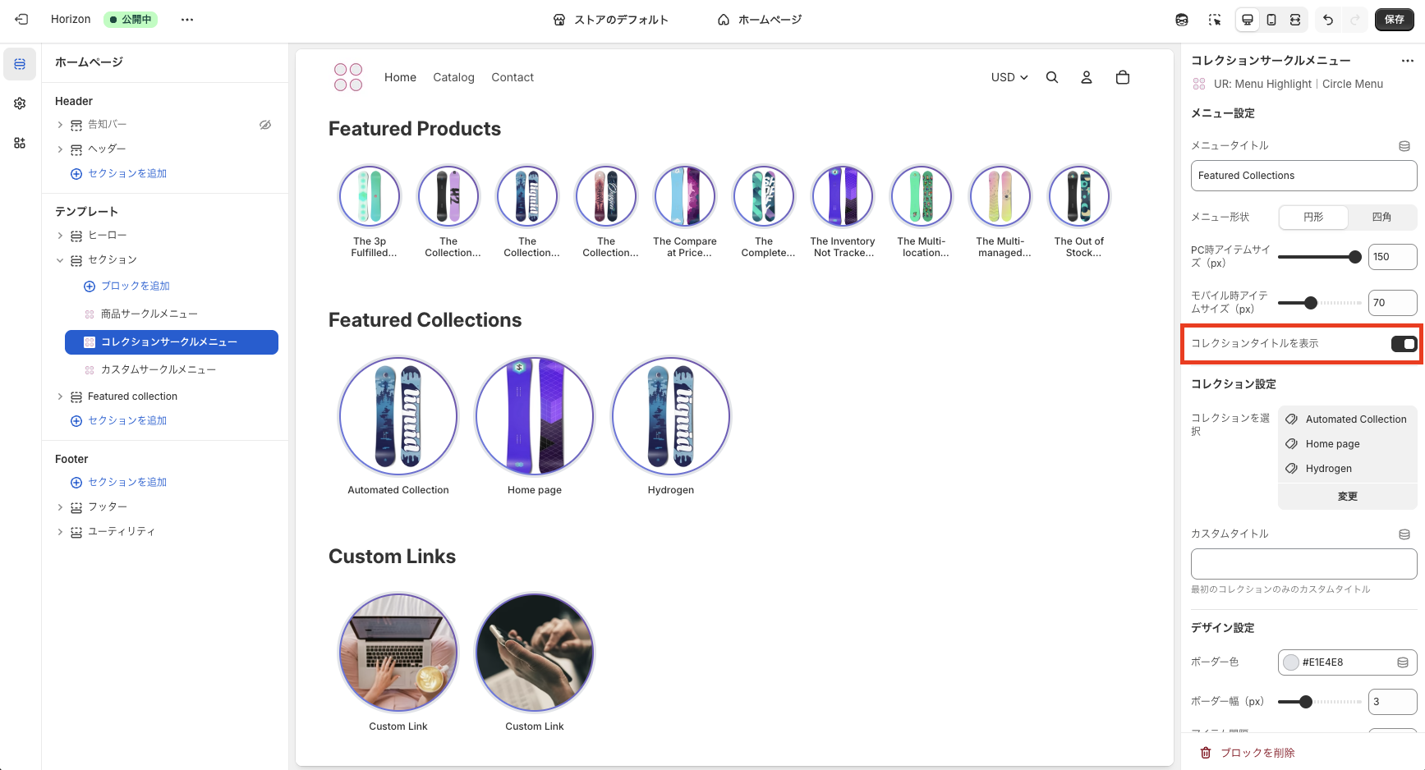The width and height of the screenshot is (1425, 770).
Task: Open the USD currency dropdown
Action: point(1009,77)
